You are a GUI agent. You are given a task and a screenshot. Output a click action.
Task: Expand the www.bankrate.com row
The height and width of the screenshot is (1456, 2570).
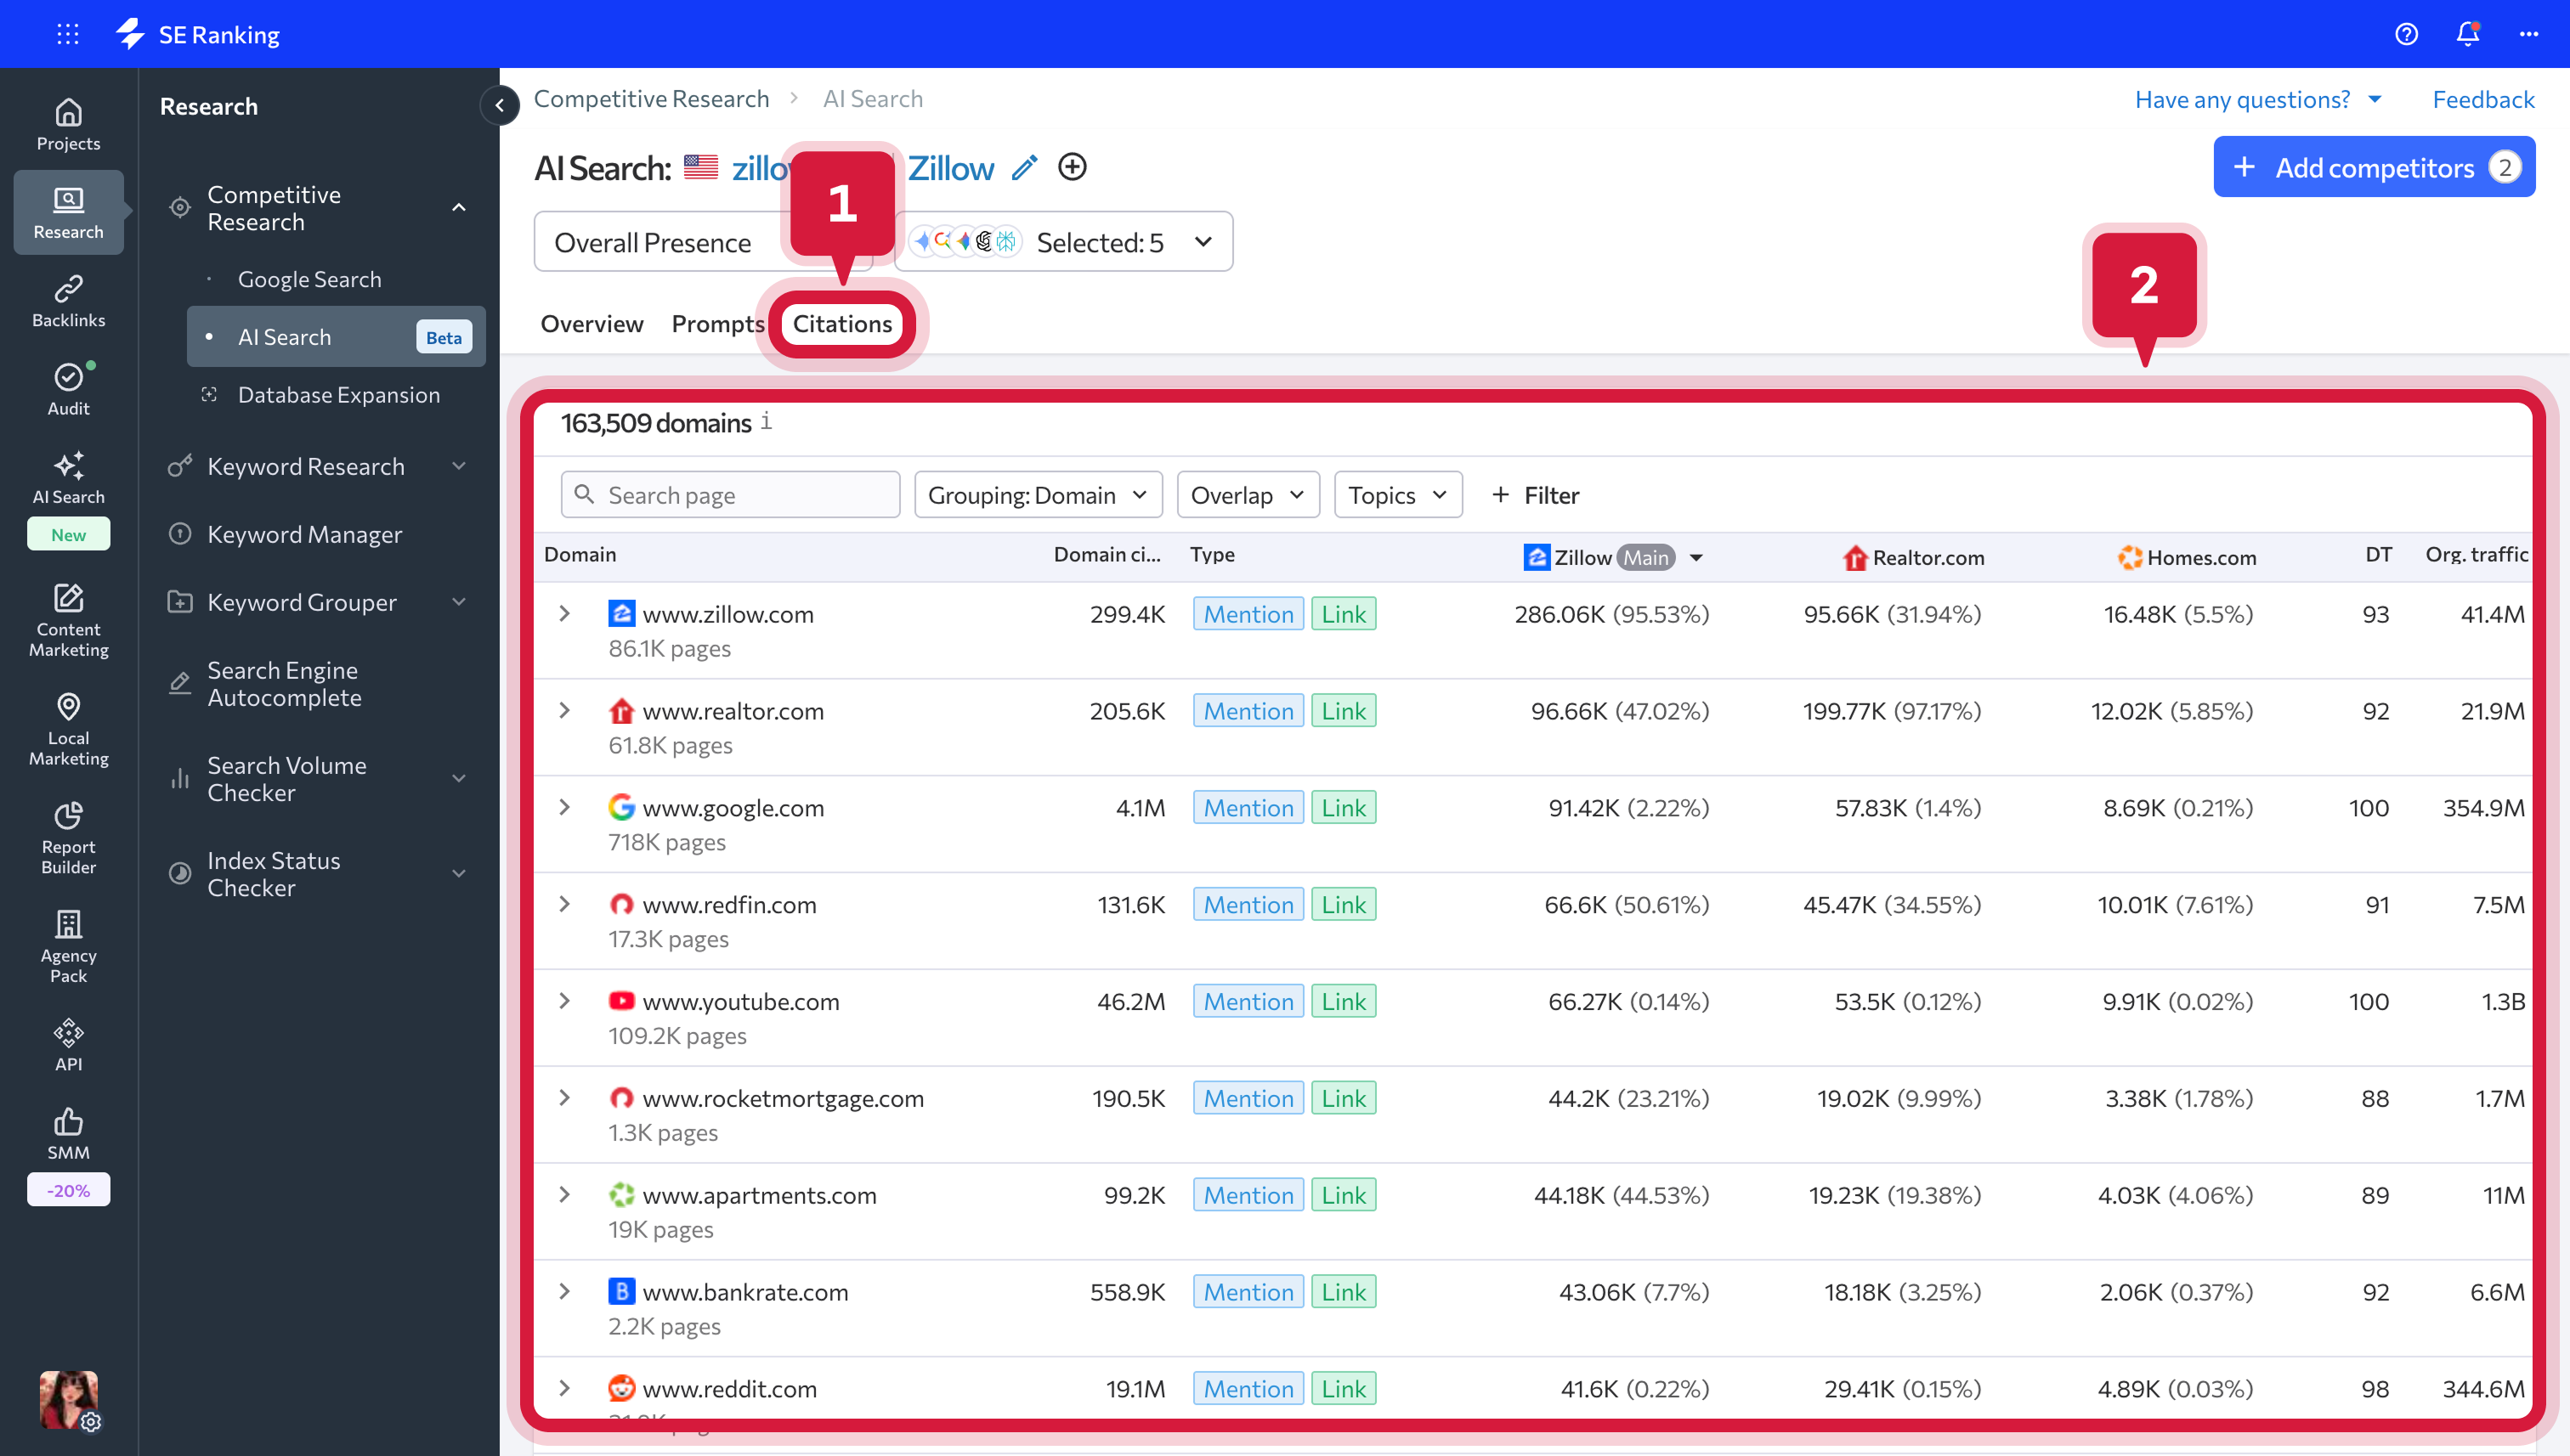[x=564, y=1292]
